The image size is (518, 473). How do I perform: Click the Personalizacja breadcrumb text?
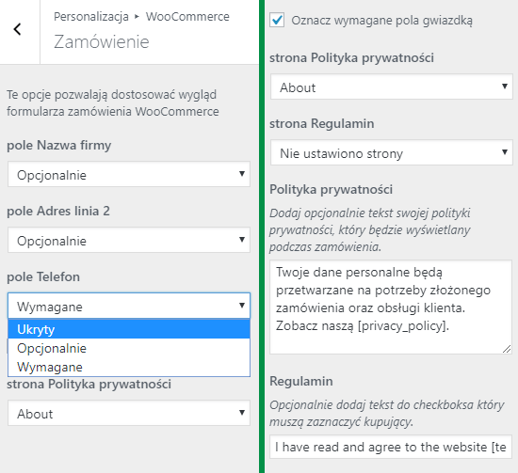(91, 17)
